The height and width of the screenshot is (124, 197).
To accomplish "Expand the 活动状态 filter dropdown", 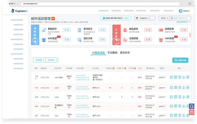I will (x=52, y=60).
